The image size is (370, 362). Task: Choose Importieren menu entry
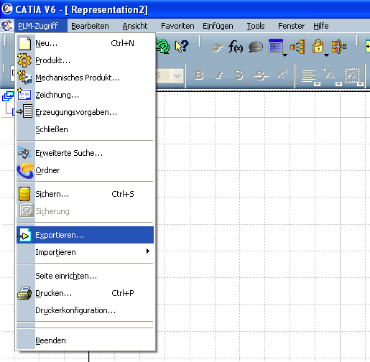(x=85, y=252)
